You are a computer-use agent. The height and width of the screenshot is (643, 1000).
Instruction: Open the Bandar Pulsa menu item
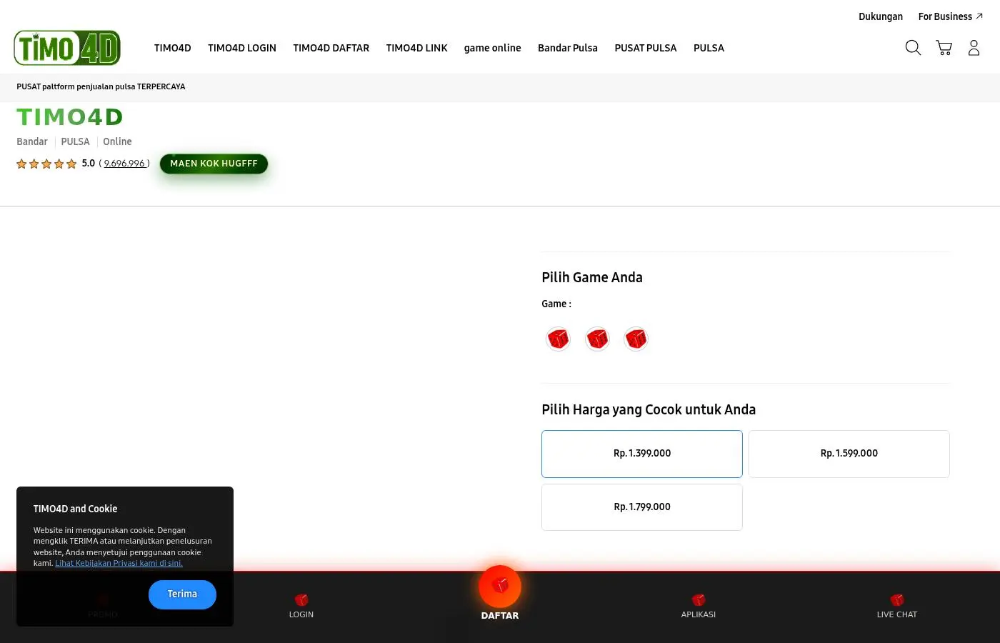pos(568,48)
